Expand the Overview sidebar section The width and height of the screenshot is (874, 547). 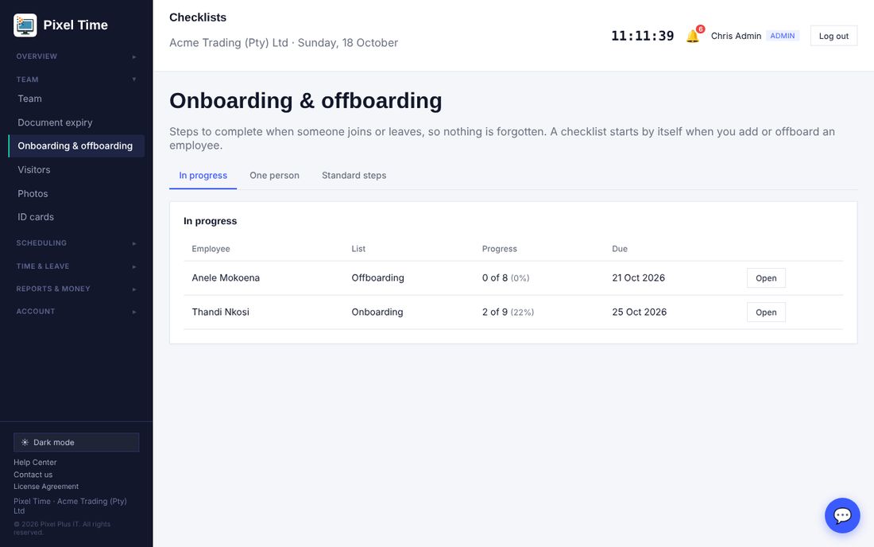point(76,56)
